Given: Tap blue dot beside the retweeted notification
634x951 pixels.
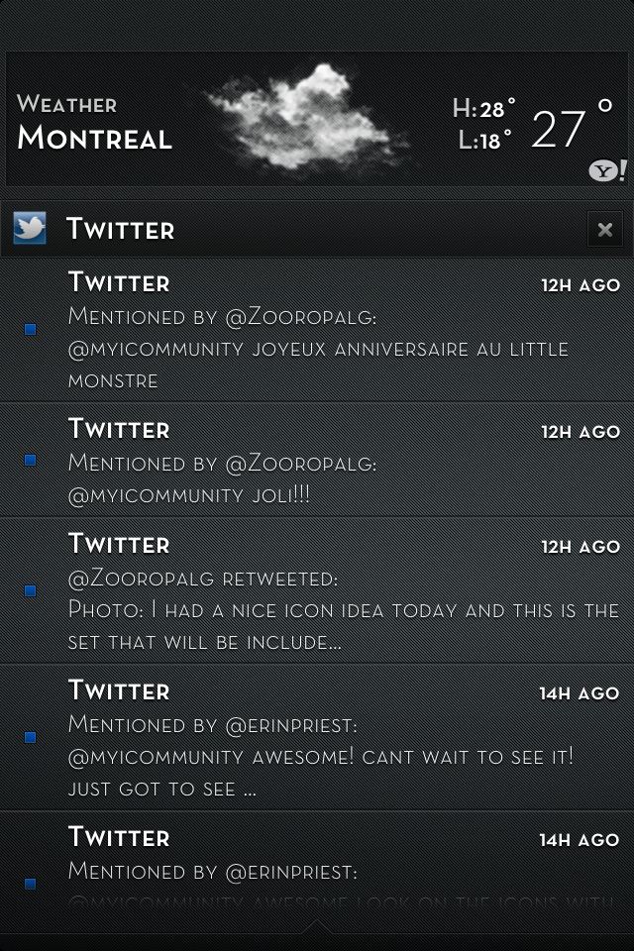Looking at the screenshot, I should [x=30, y=590].
